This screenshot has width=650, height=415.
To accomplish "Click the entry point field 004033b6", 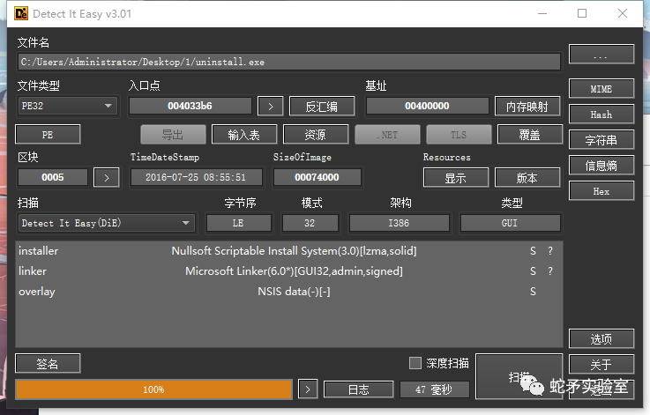I will click(190, 106).
